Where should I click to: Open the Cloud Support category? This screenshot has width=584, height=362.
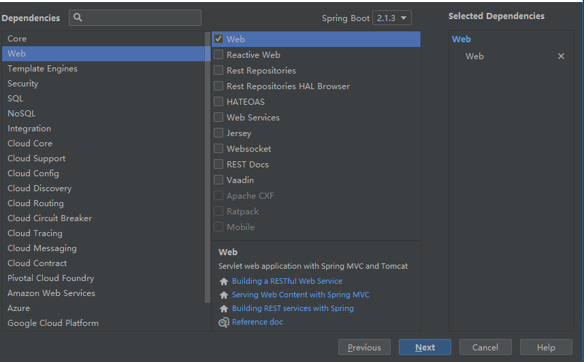(x=103, y=159)
